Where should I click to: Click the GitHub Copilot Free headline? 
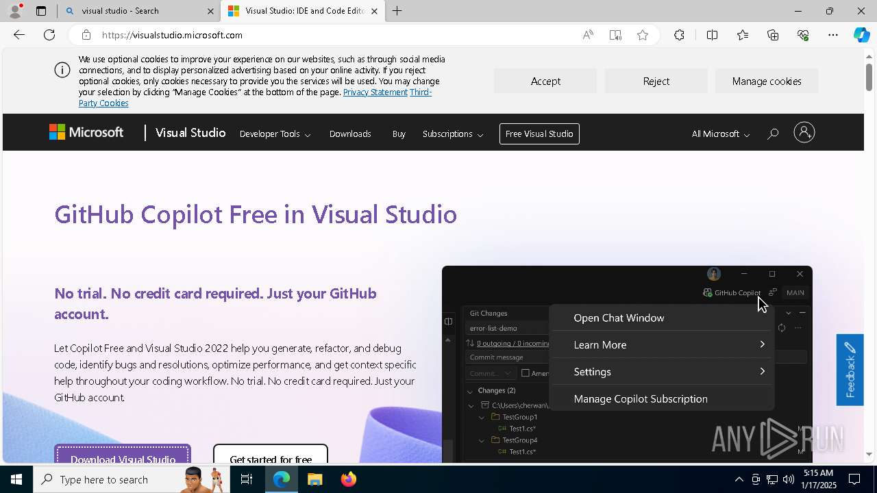[256, 214]
